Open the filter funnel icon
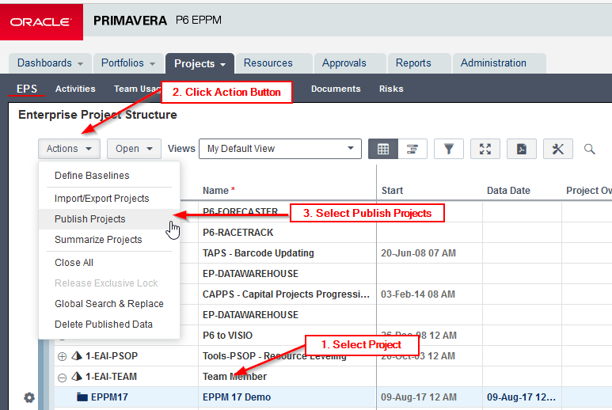Image resolution: width=612 pixels, height=410 pixels. click(449, 149)
